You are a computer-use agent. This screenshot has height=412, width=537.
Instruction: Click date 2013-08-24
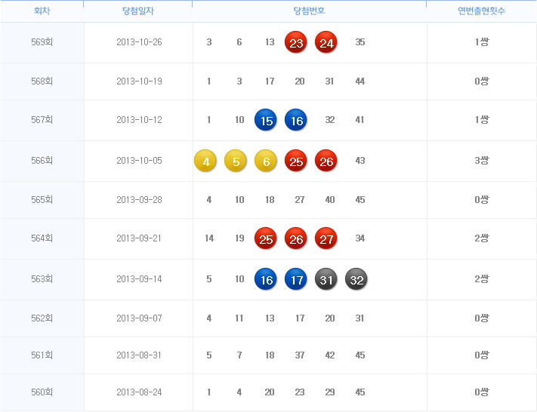[x=139, y=392]
